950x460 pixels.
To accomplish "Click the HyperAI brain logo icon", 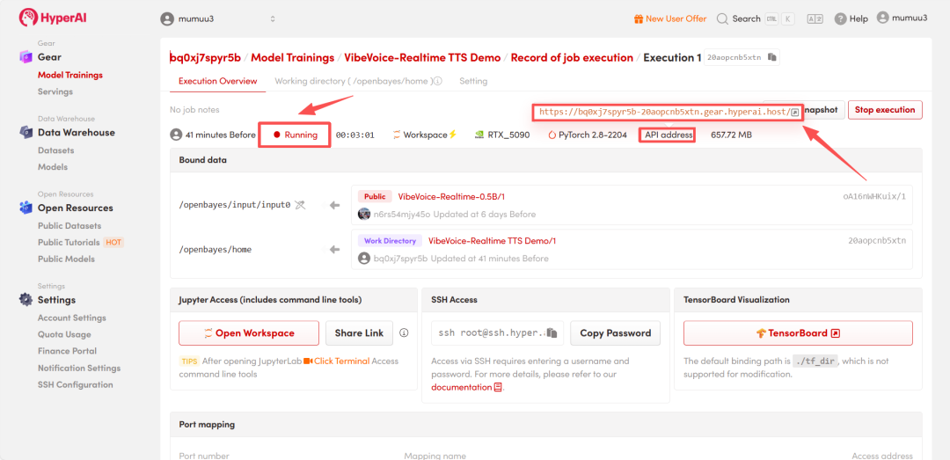I will click(x=28, y=18).
